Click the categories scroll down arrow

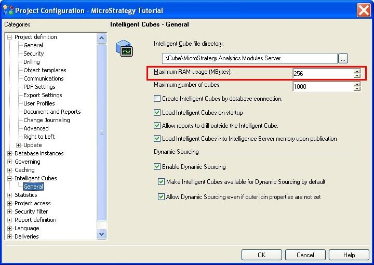point(102,234)
